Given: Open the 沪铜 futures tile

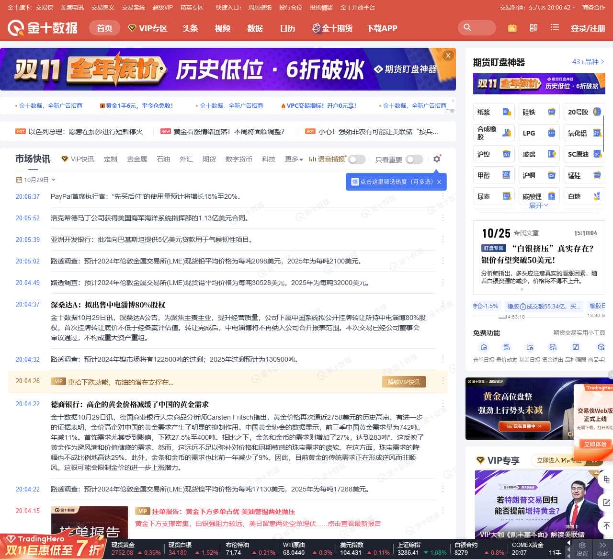Looking at the screenshot, I should (x=539, y=175).
